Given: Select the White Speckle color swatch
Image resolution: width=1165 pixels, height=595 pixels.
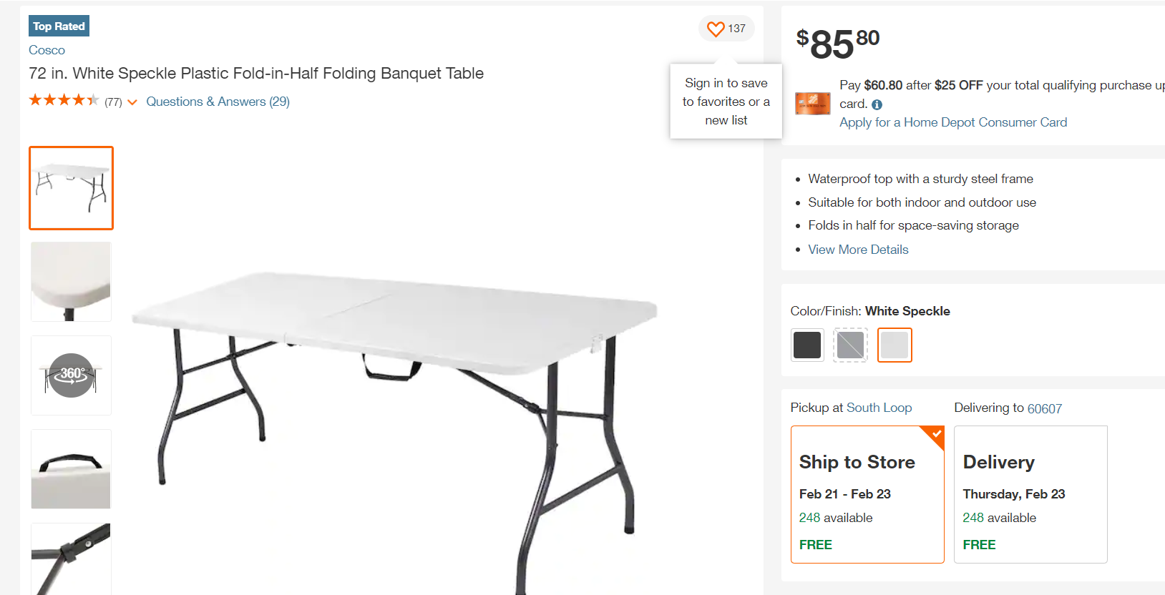Looking at the screenshot, I should click(x=895, y=345).
